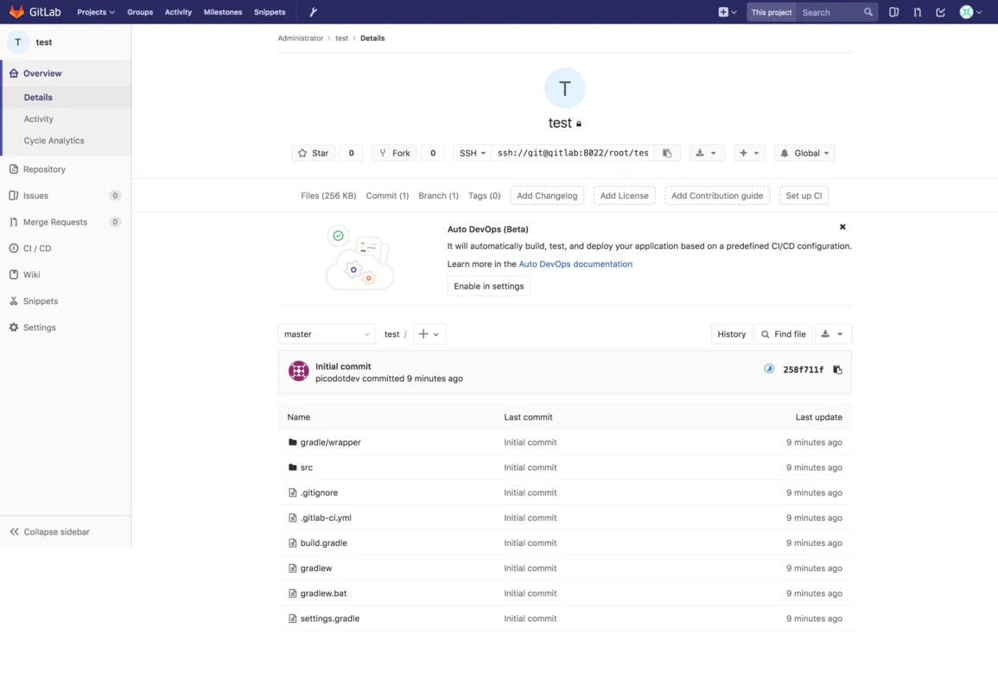The image size is (998, 691).
Task: Open the build.gradle file
Action: [x=323, y=543]
